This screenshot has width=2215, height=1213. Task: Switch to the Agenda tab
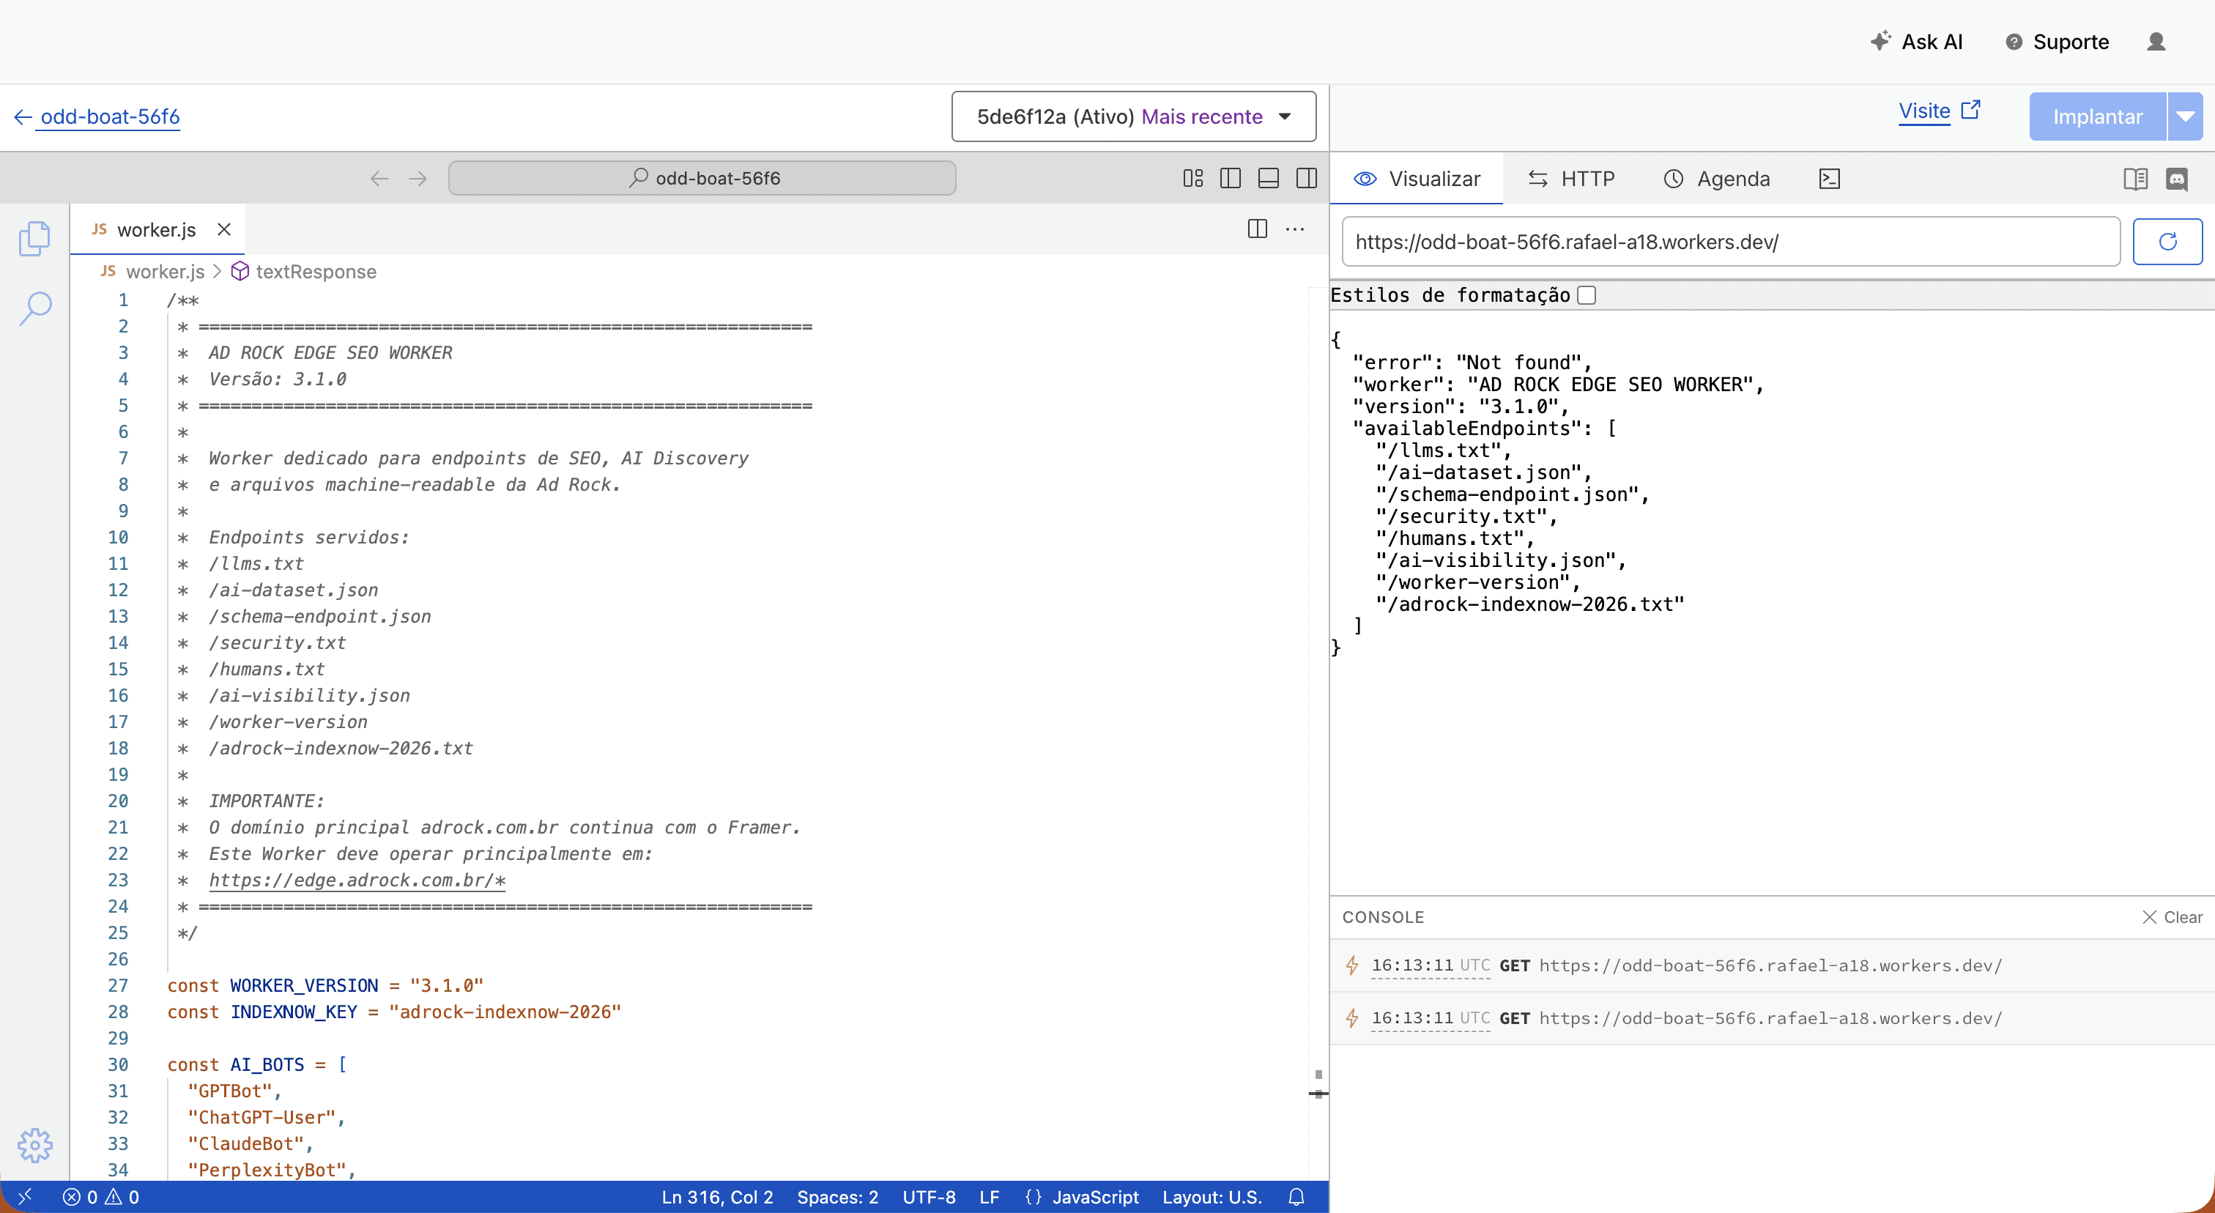[x=1716, y=179]
